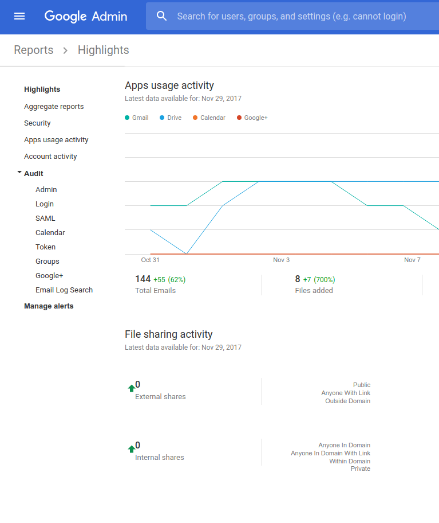The width and height of the screenshot is (439, 523).
Task: Click the Google Admin logo
Action: tap(86, 16)
